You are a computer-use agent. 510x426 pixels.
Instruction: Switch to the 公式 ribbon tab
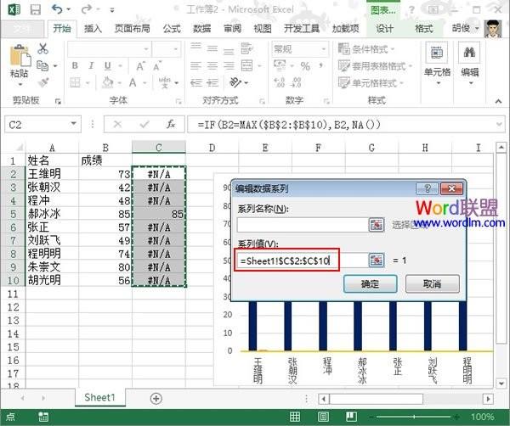171,28
